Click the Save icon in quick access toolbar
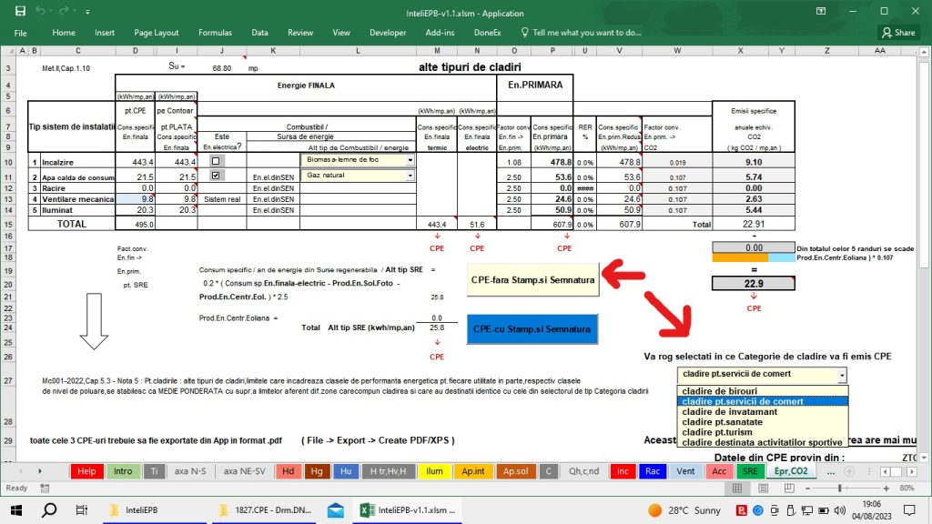The width and height of the screenshot is (932, 524). click(20, 11)
